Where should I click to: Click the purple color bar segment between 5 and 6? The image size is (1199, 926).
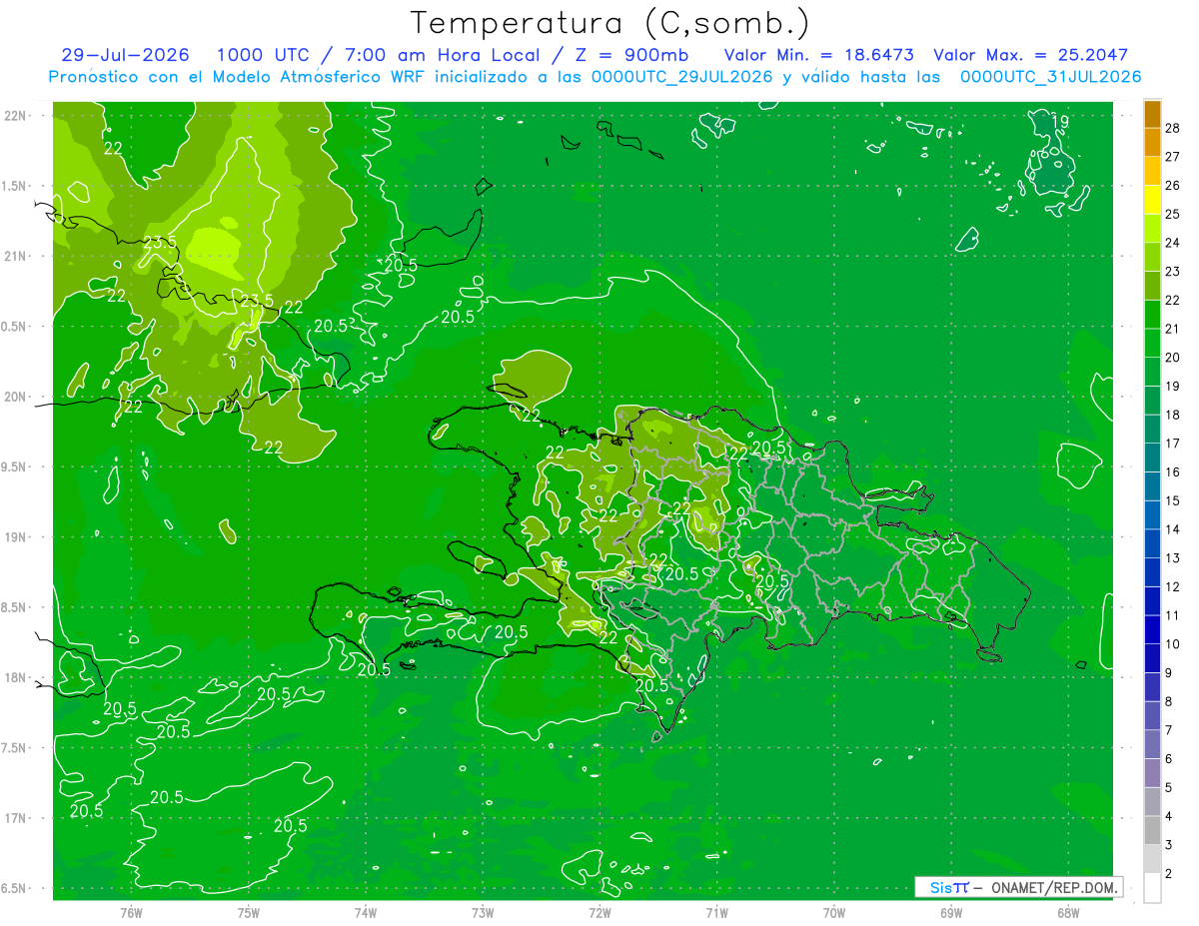tap(1152, 774)
